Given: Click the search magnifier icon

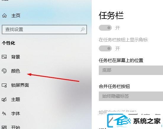Looking at the screenshot, I should point(83,30).
